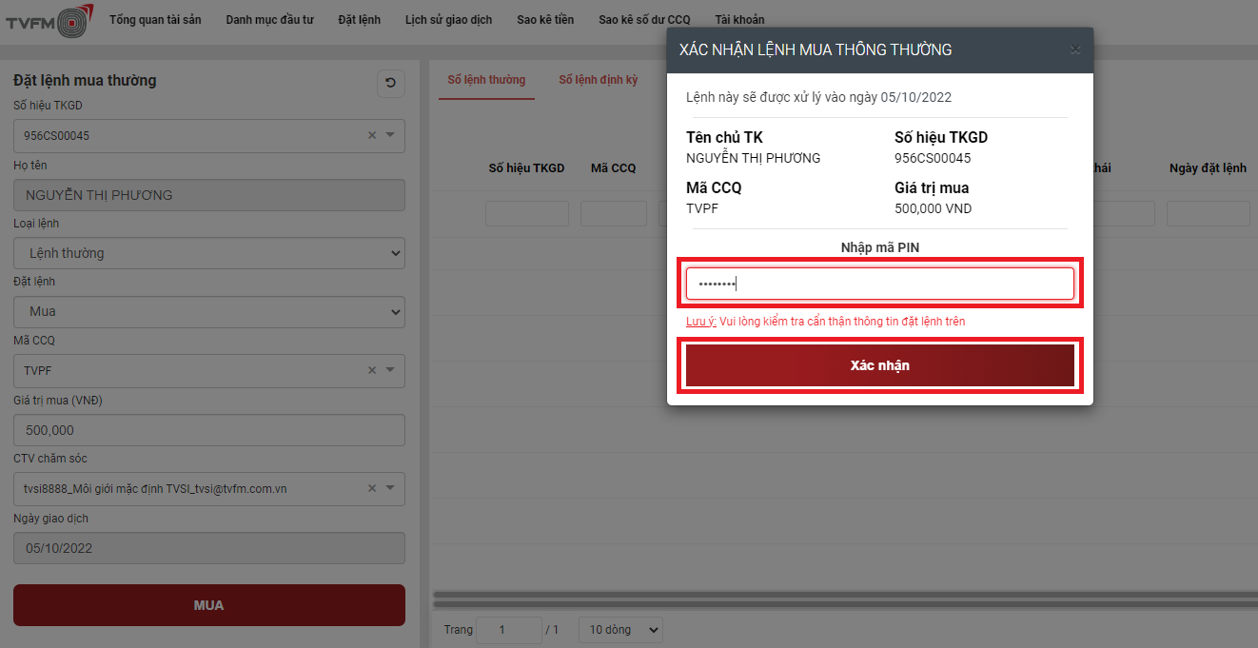Open the Đặt lệnh Mua dropdown

[x=208, y=312]
